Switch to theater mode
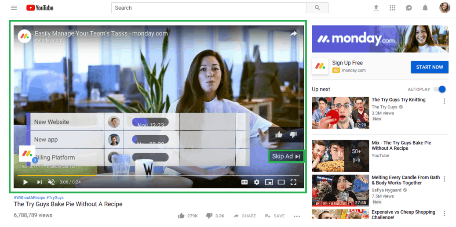 coord(281,182)
